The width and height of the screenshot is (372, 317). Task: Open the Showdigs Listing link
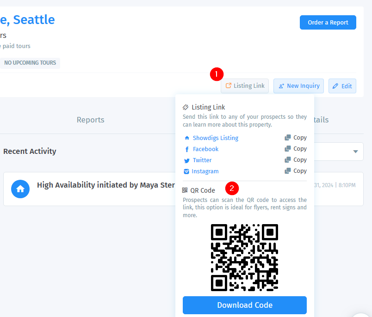pos(216,138)
